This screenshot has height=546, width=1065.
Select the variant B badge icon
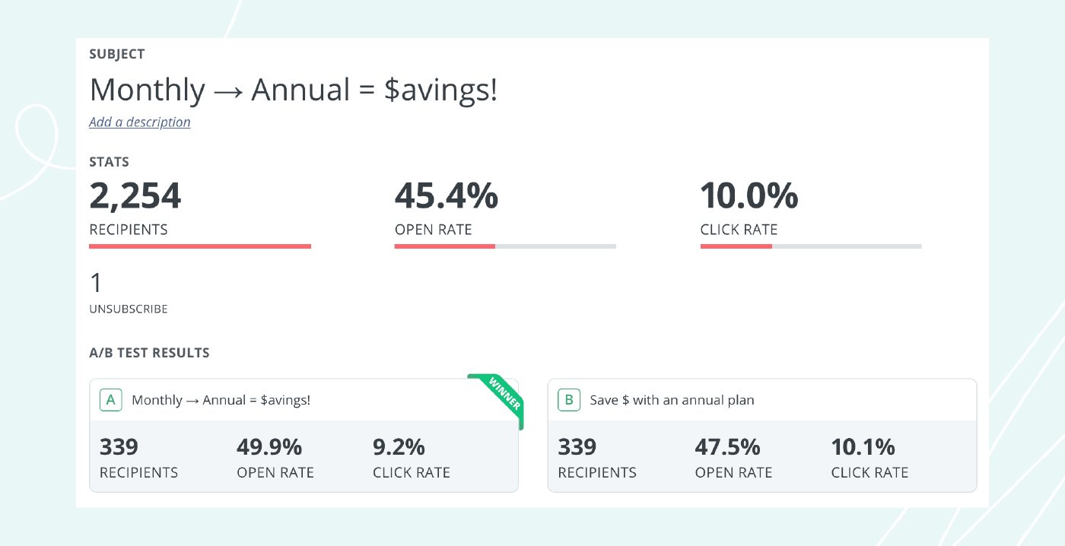click(x=569, y=399)
